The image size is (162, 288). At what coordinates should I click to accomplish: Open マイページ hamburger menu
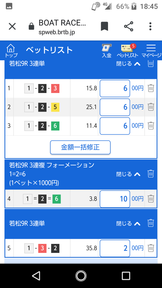(151, 51)
